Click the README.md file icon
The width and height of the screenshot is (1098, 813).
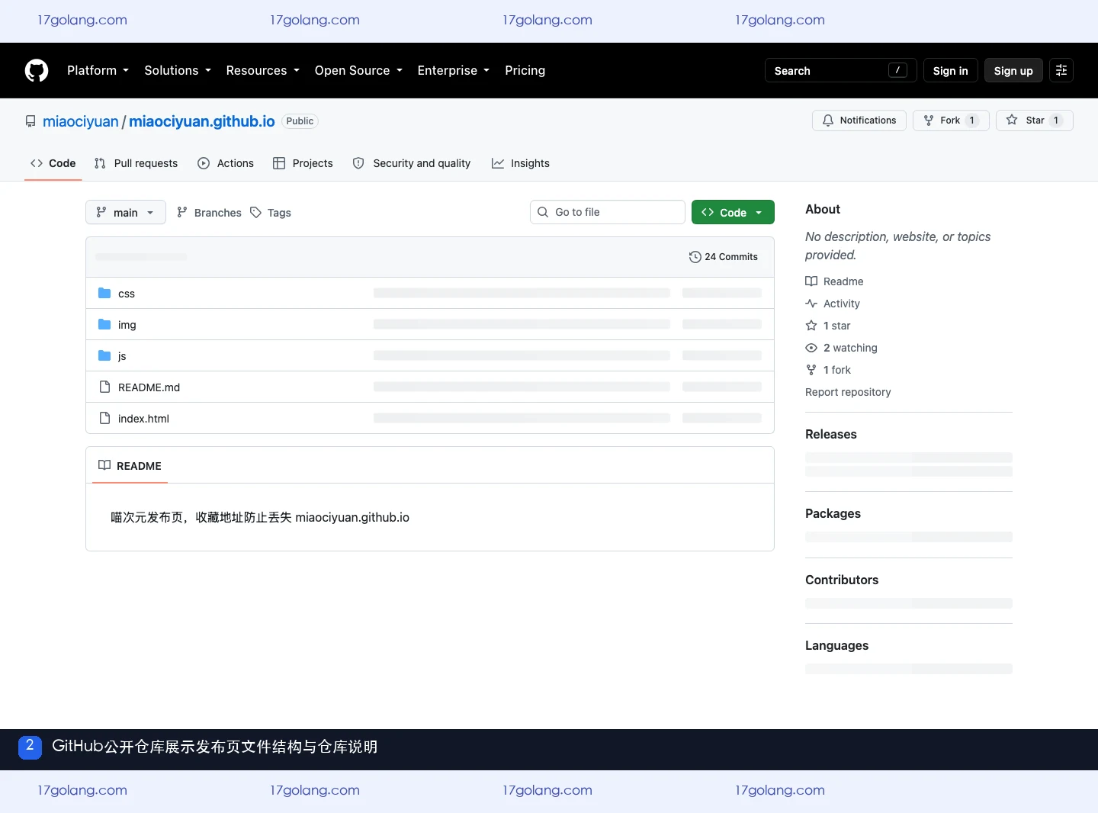pos(105,387)
